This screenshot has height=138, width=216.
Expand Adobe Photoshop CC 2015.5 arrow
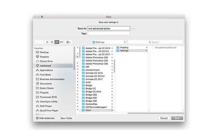[x=112, y=51]
